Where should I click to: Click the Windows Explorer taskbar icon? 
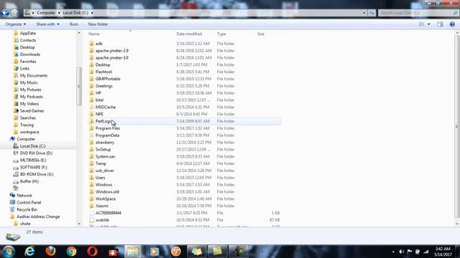tap(132, 252)
